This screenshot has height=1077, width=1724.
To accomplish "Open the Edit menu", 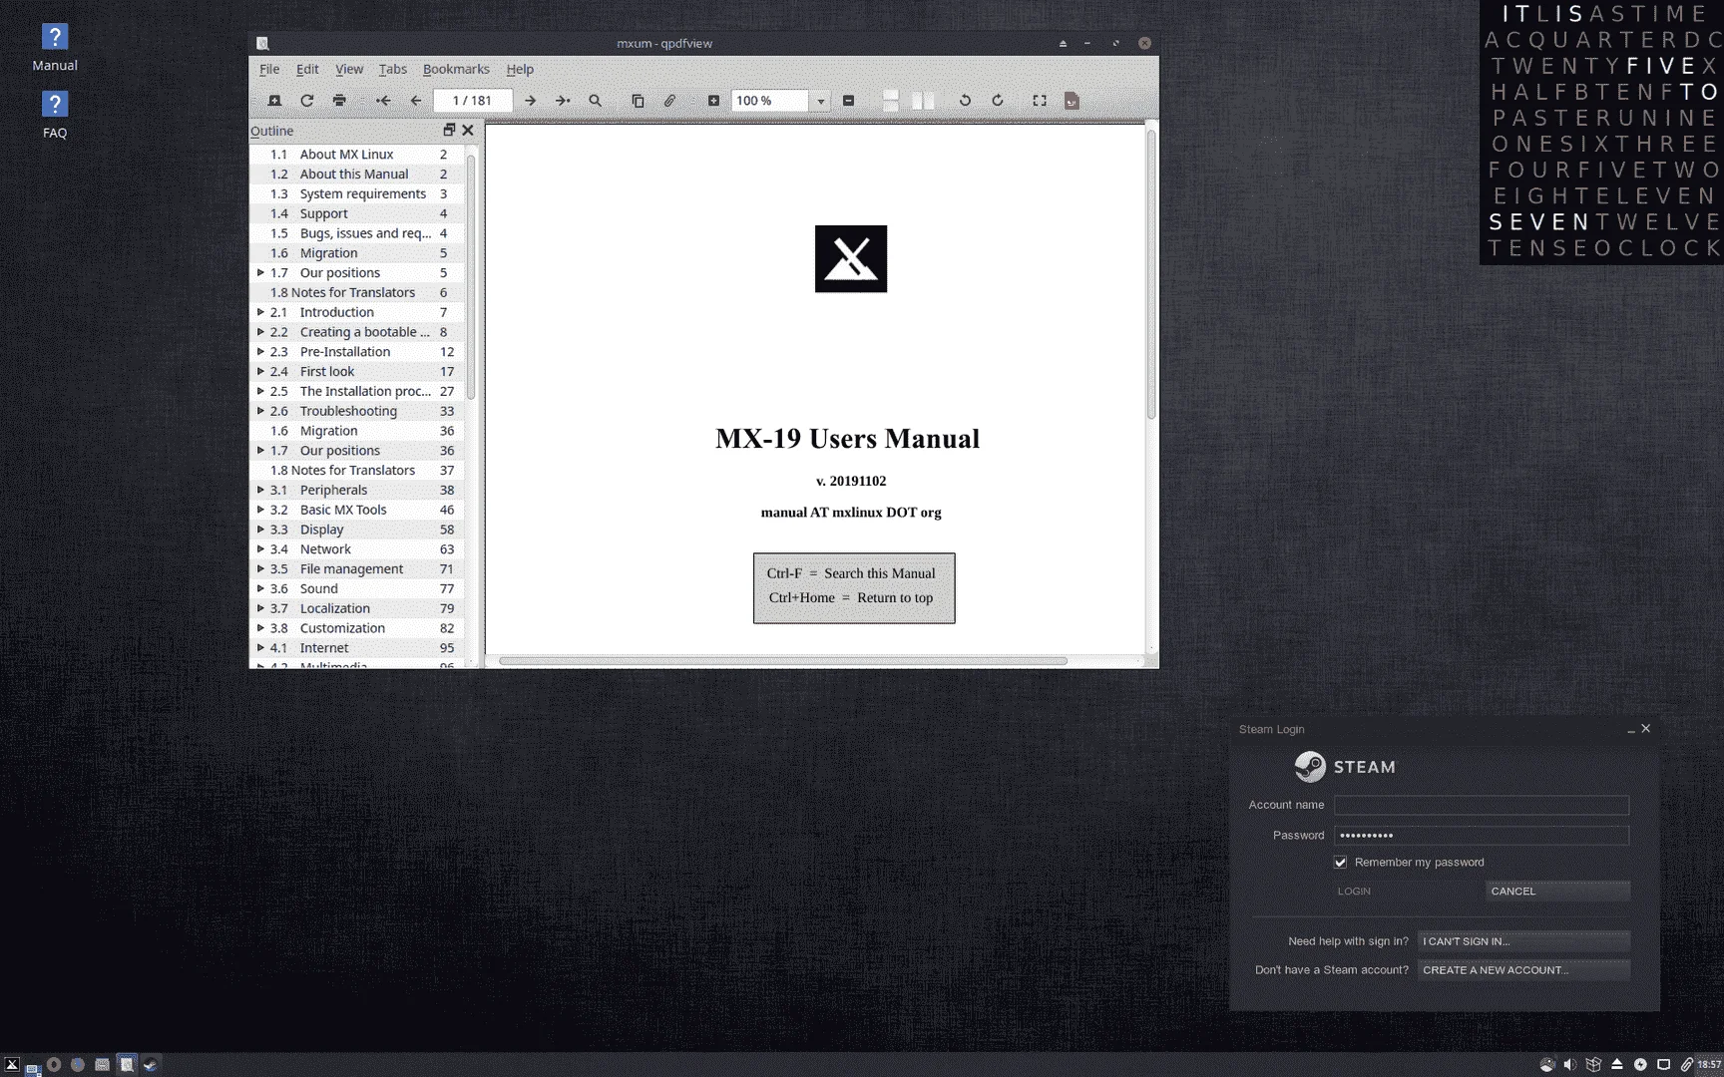I will [x=307, y=69].
